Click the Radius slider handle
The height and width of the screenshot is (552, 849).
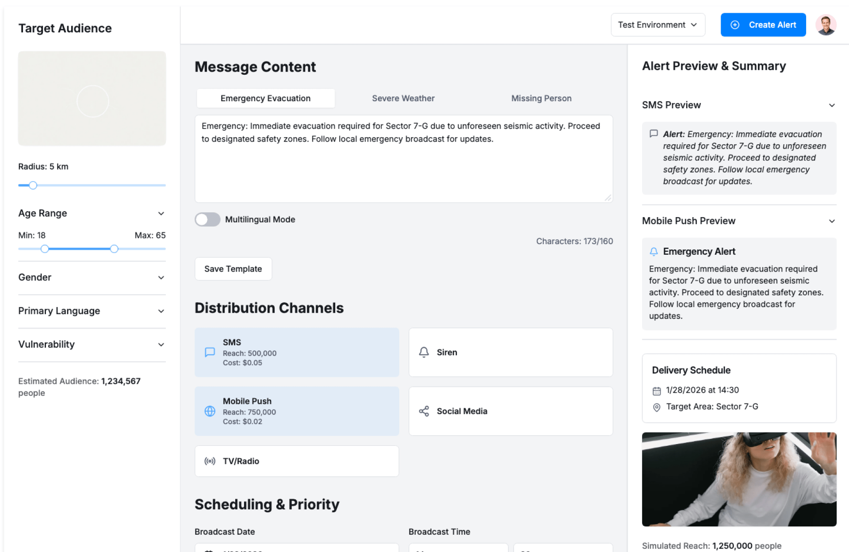33,185
